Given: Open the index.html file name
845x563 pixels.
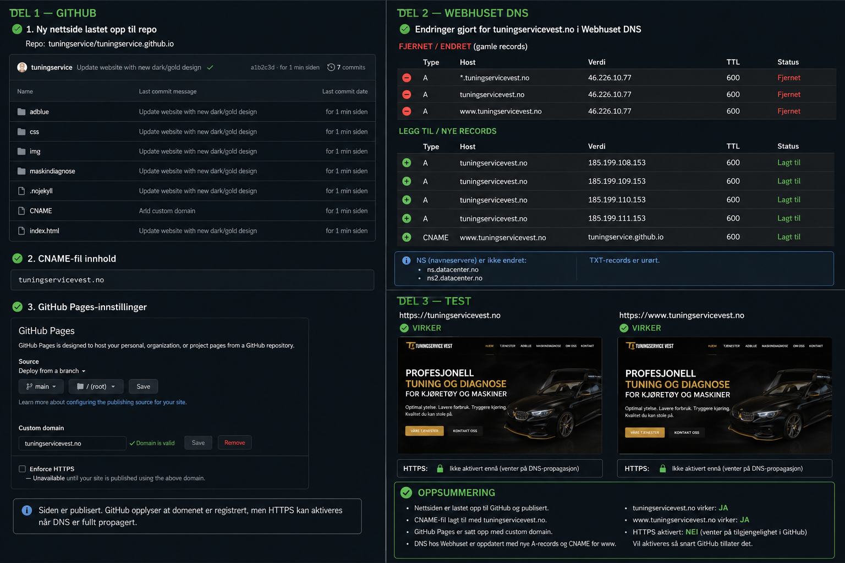Looking at the screenshot, I should tap(44, 231).
